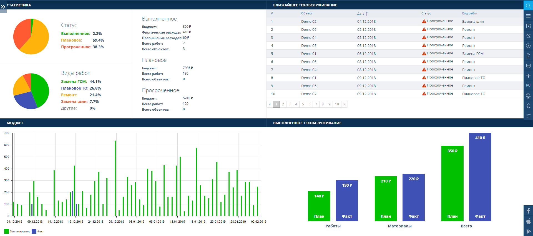Screen dimensions: 533x236
Task: Open the chat messages icon
Action: pyautogui.click(x=528, y=66)
